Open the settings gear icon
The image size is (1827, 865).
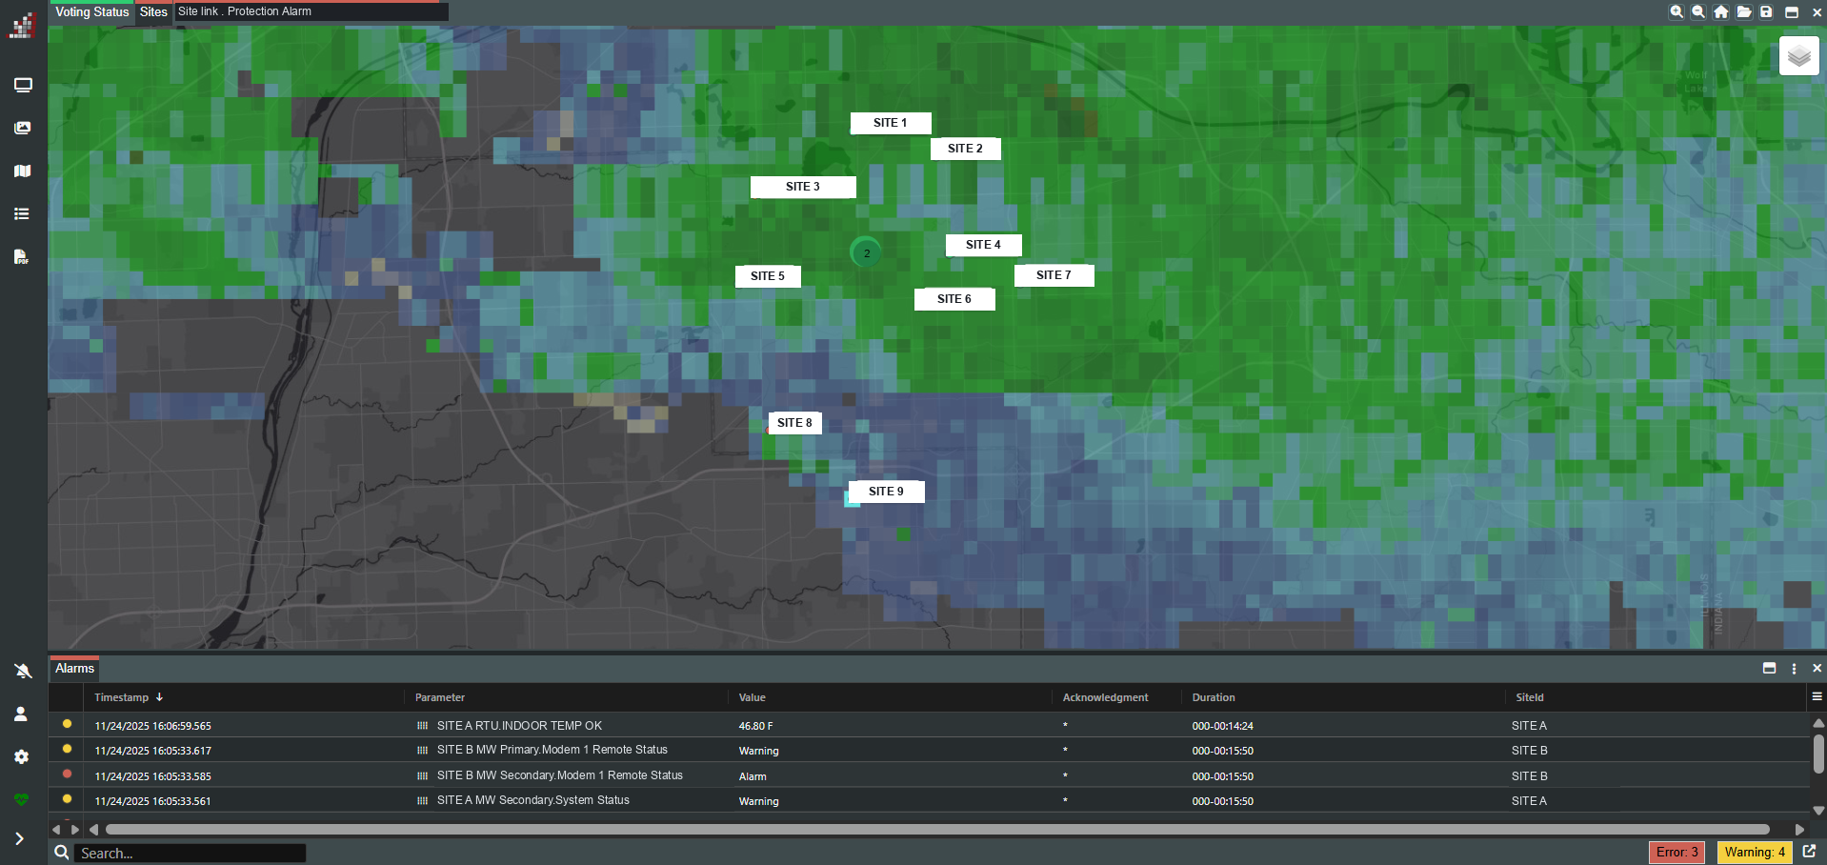point(21,756)
